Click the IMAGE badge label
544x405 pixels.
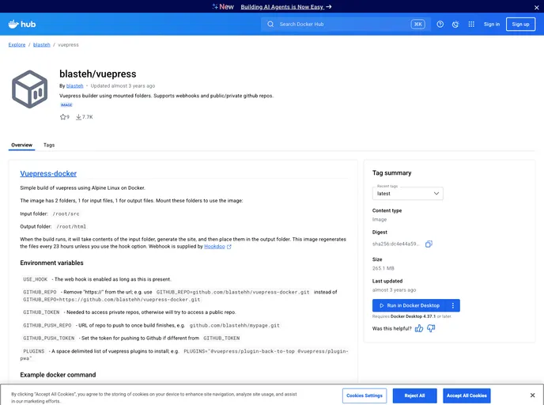66,104
